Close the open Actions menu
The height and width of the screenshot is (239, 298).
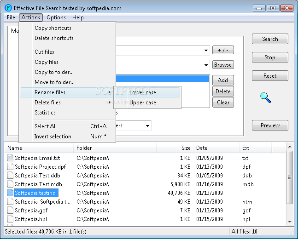pos(31,17)
